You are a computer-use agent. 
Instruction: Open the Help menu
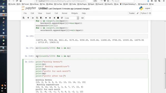click(x=84, y=13)
